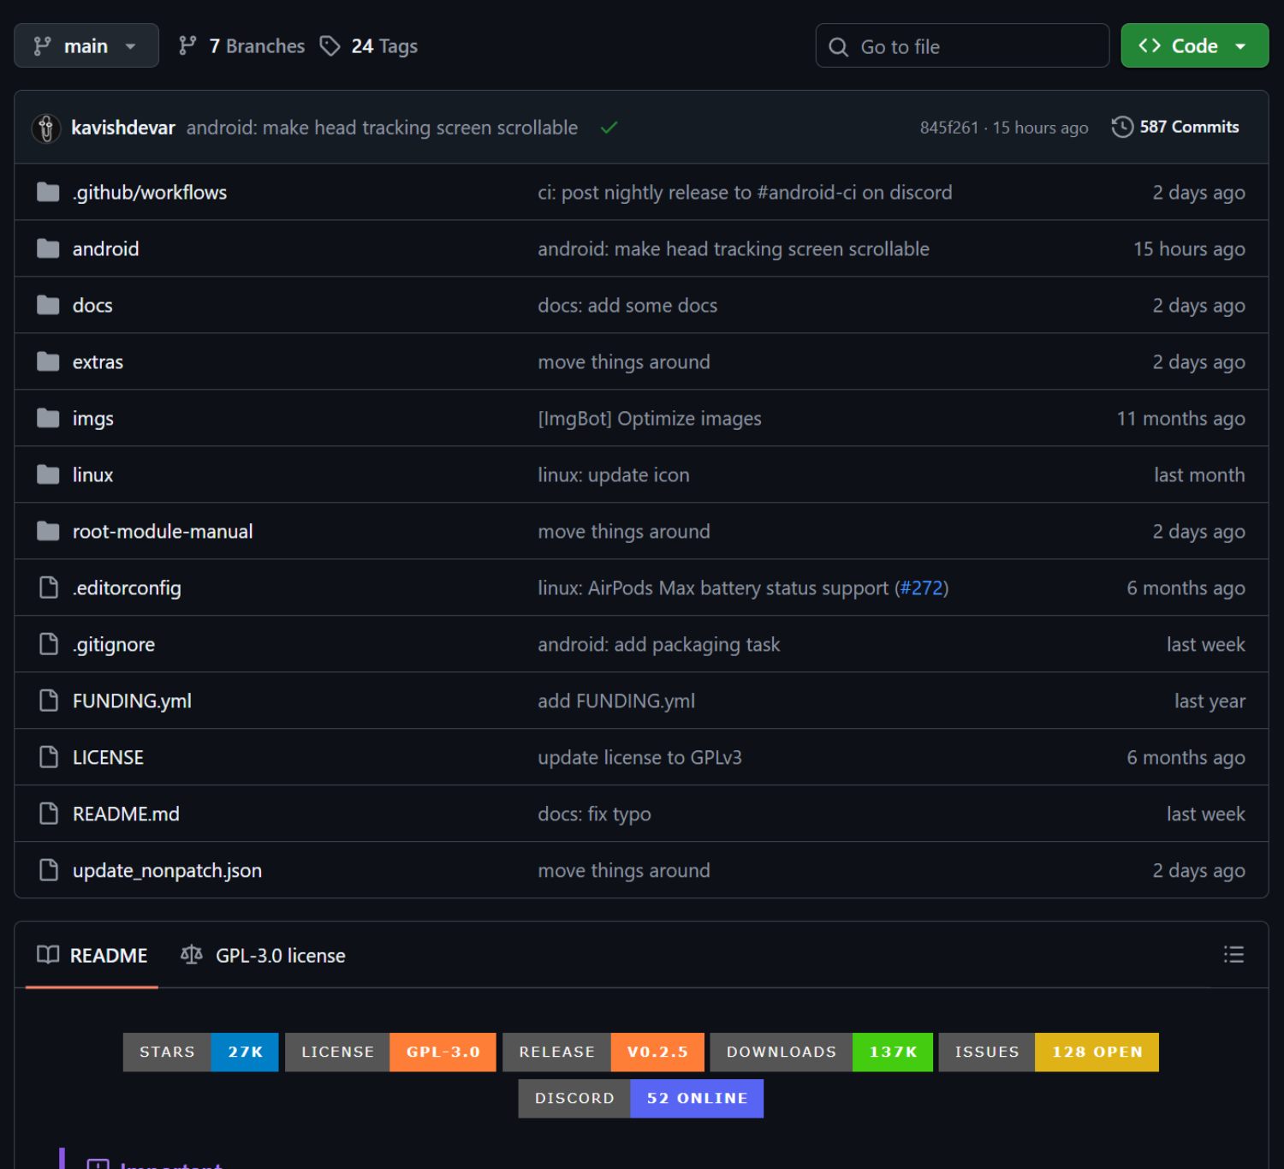Open the LICENSE file
The width and height of the screenshot is (1284, 1169).
click(108, 758)
